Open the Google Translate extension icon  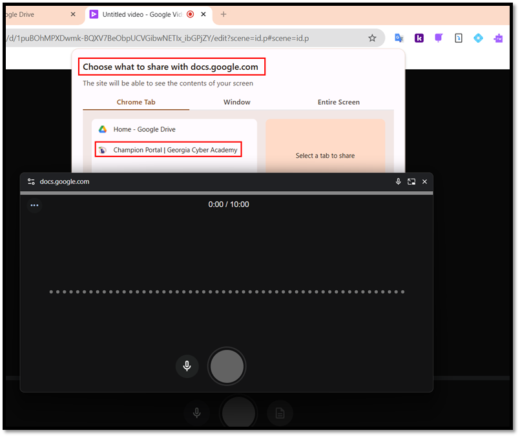(x=399, y=38)
